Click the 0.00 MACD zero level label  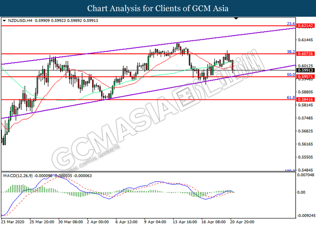[x=301, y=192]
